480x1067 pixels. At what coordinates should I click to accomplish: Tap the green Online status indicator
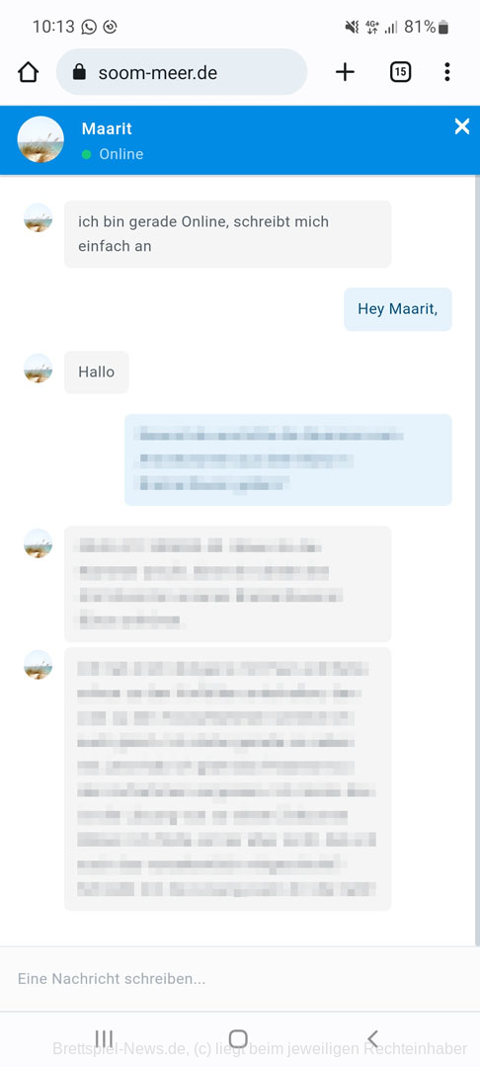[86, 154]
